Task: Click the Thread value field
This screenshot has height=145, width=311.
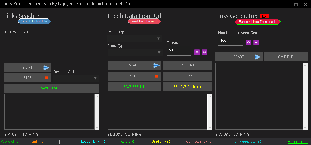Action: (179, 51)
